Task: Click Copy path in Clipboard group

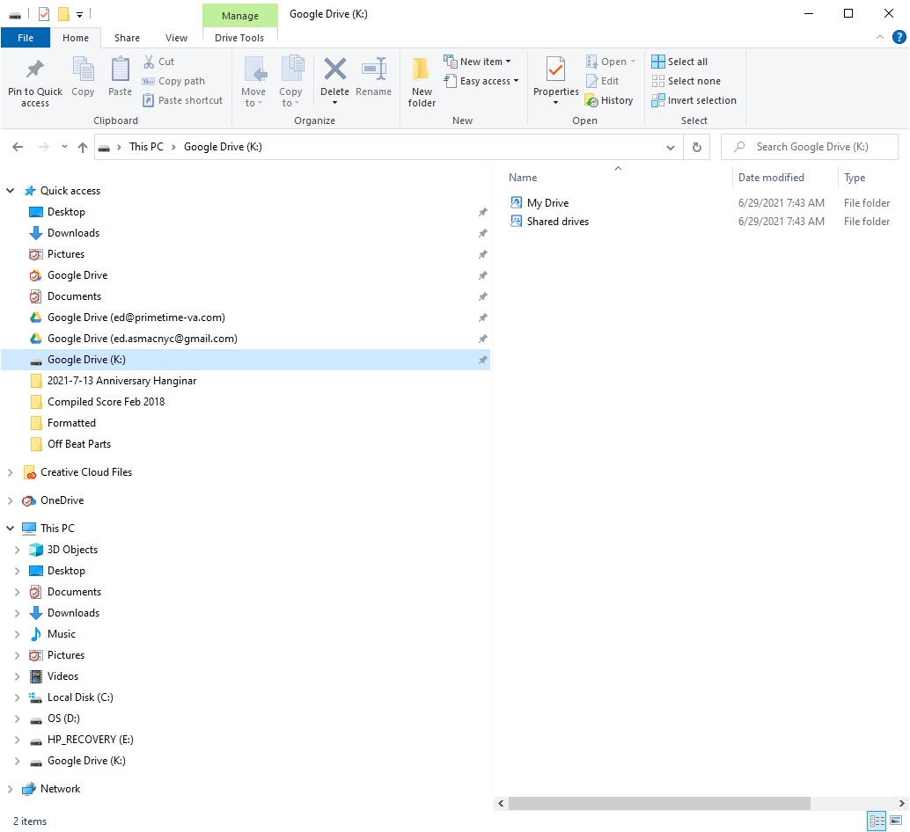Action: 173,81
